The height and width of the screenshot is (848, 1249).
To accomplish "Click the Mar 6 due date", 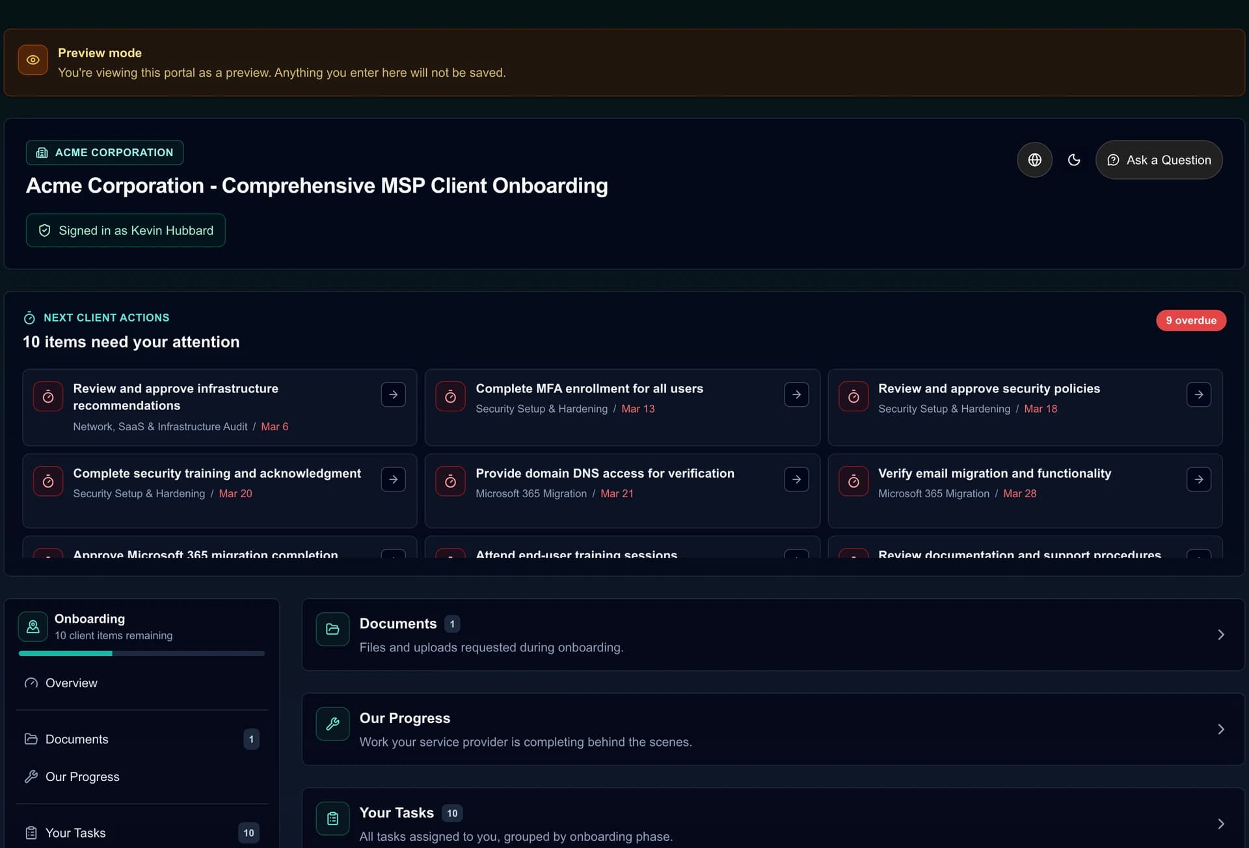I will pos(275,426).
